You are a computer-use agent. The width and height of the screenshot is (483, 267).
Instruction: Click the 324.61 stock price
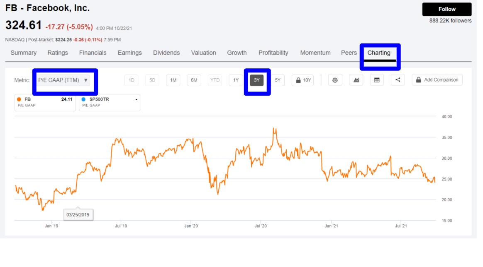23,25
